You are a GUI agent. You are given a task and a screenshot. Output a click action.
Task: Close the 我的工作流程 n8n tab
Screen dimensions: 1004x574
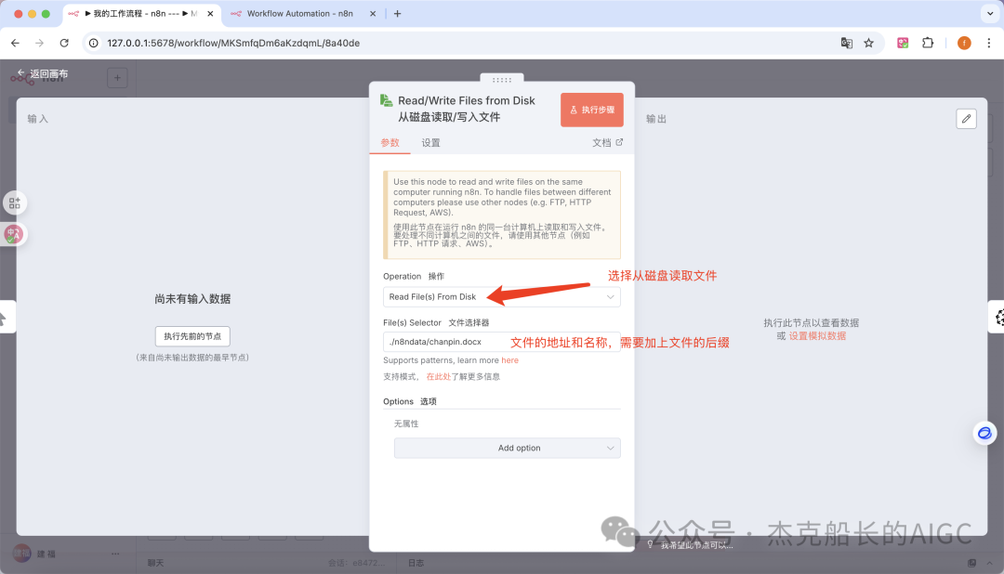(210, 13)
